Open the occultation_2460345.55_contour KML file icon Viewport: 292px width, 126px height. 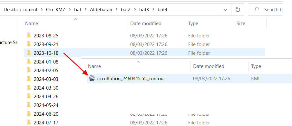point(92,78)
